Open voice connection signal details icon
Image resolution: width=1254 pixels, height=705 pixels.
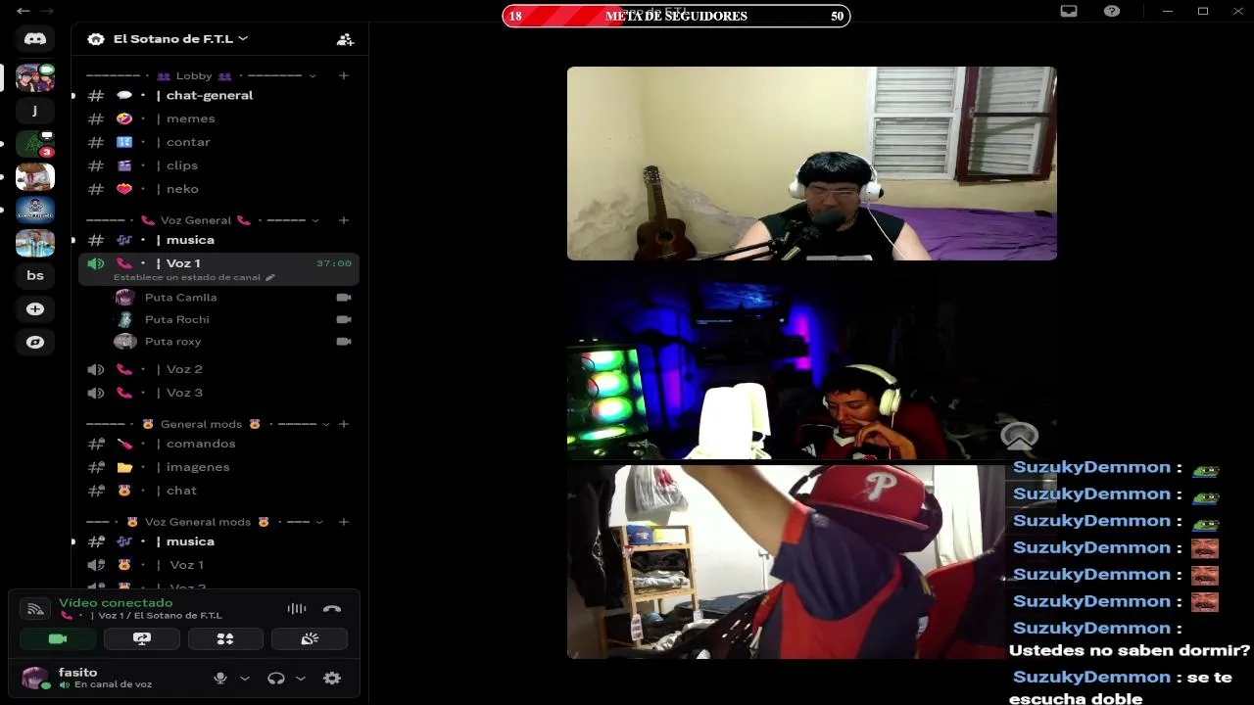click(35, 609)
